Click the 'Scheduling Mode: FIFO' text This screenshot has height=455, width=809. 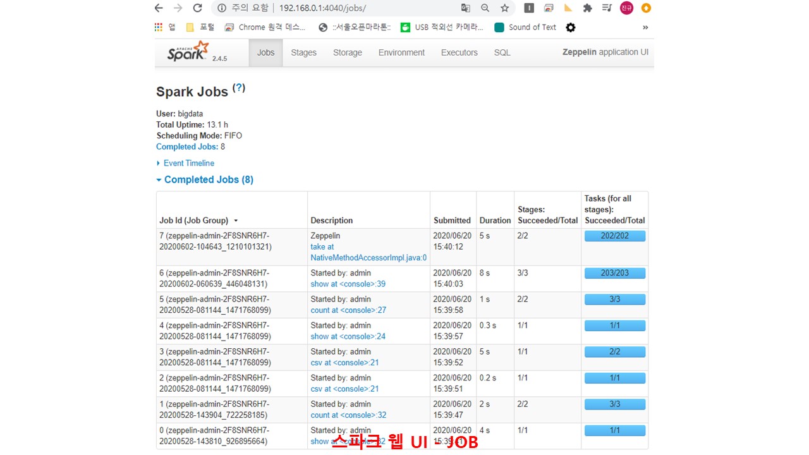199,136
